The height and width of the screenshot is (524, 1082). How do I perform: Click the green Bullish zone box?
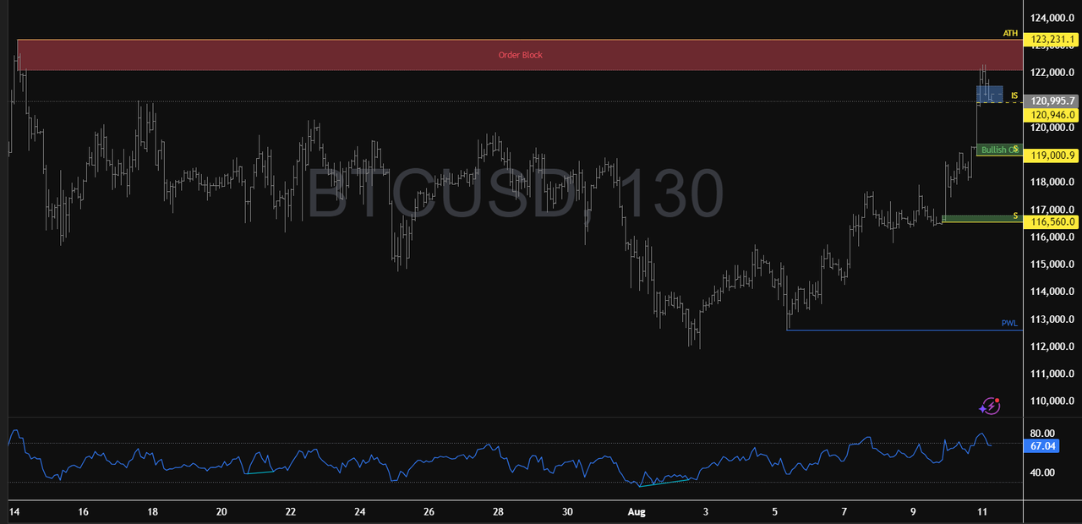pos(999,150)
